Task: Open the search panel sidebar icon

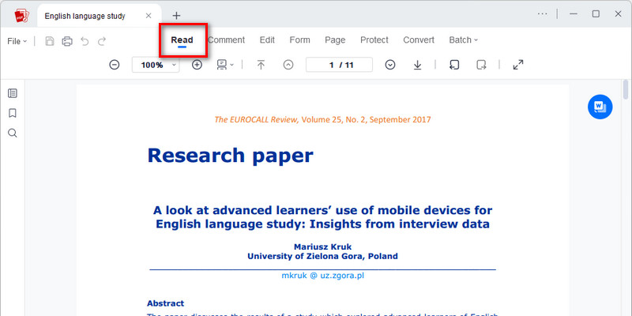Action: tap(13, 133)
